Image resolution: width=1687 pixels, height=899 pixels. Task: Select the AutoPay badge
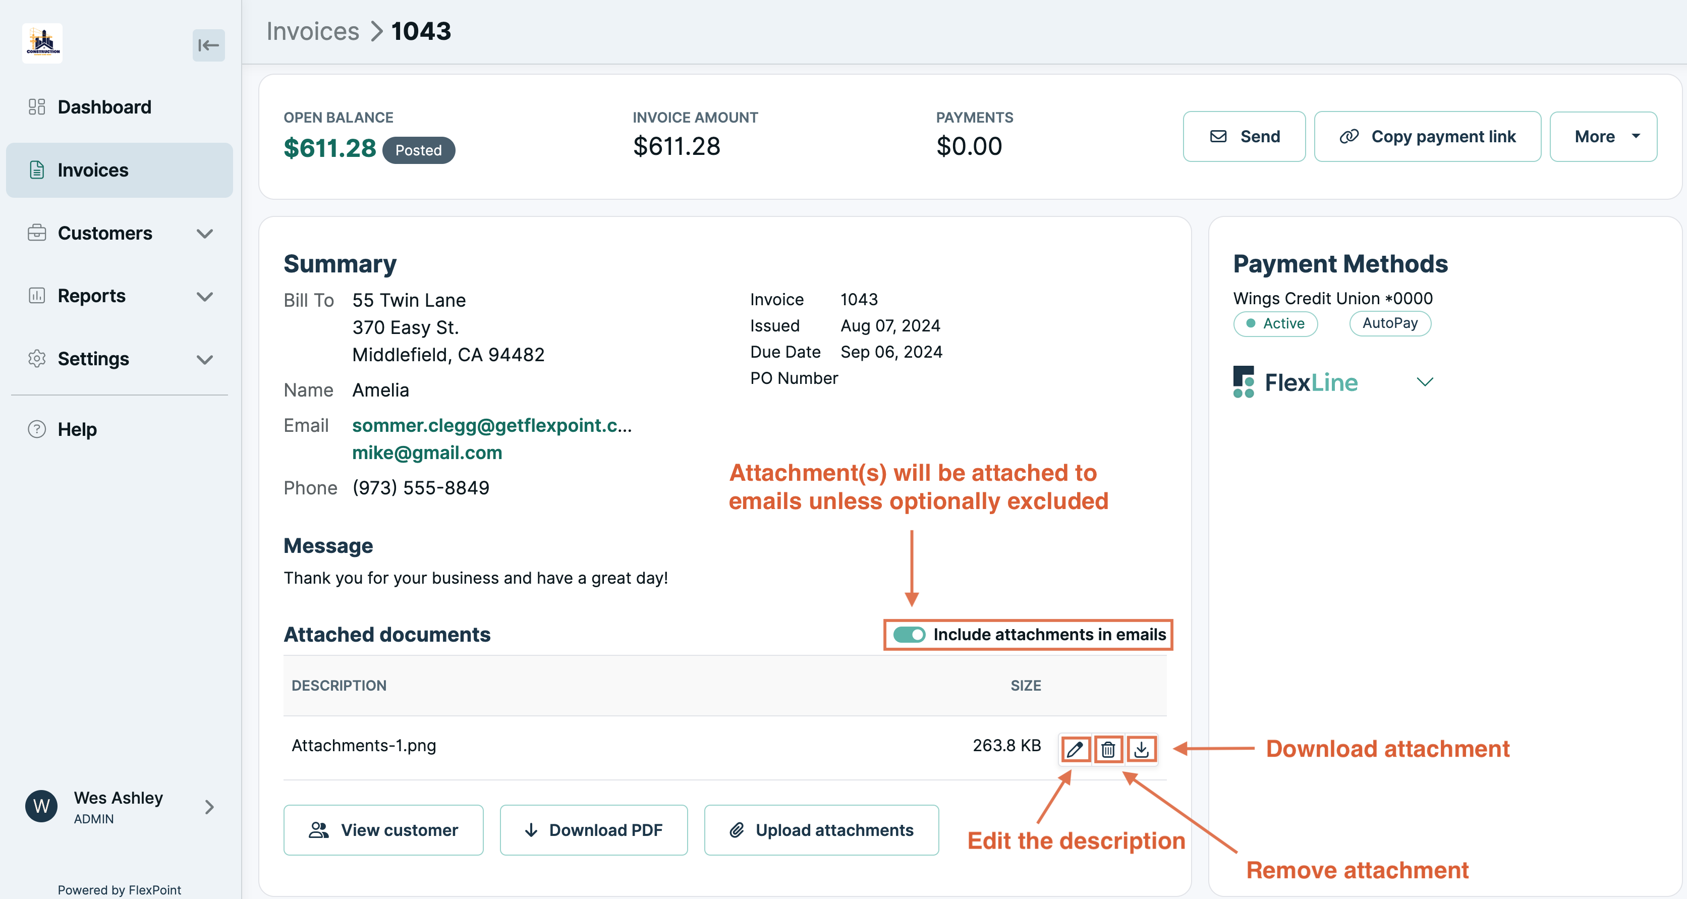pos(1390,323)
